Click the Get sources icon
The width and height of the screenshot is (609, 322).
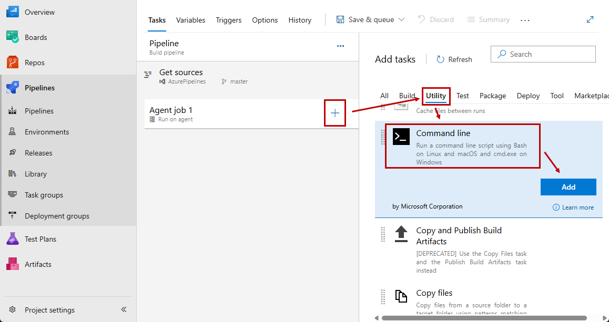(148, 75)
